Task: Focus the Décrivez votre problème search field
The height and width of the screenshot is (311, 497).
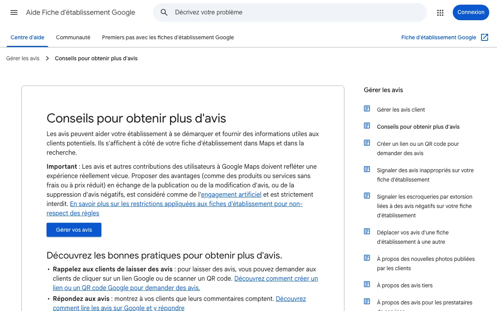Action: click(x=290, y=12)
